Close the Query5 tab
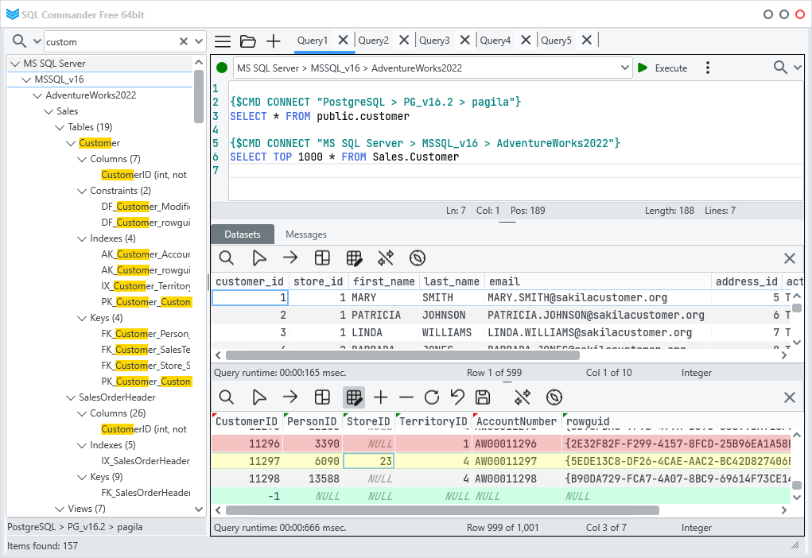Image resolution: width=812 pixels, height=558 pixels. 586,40
